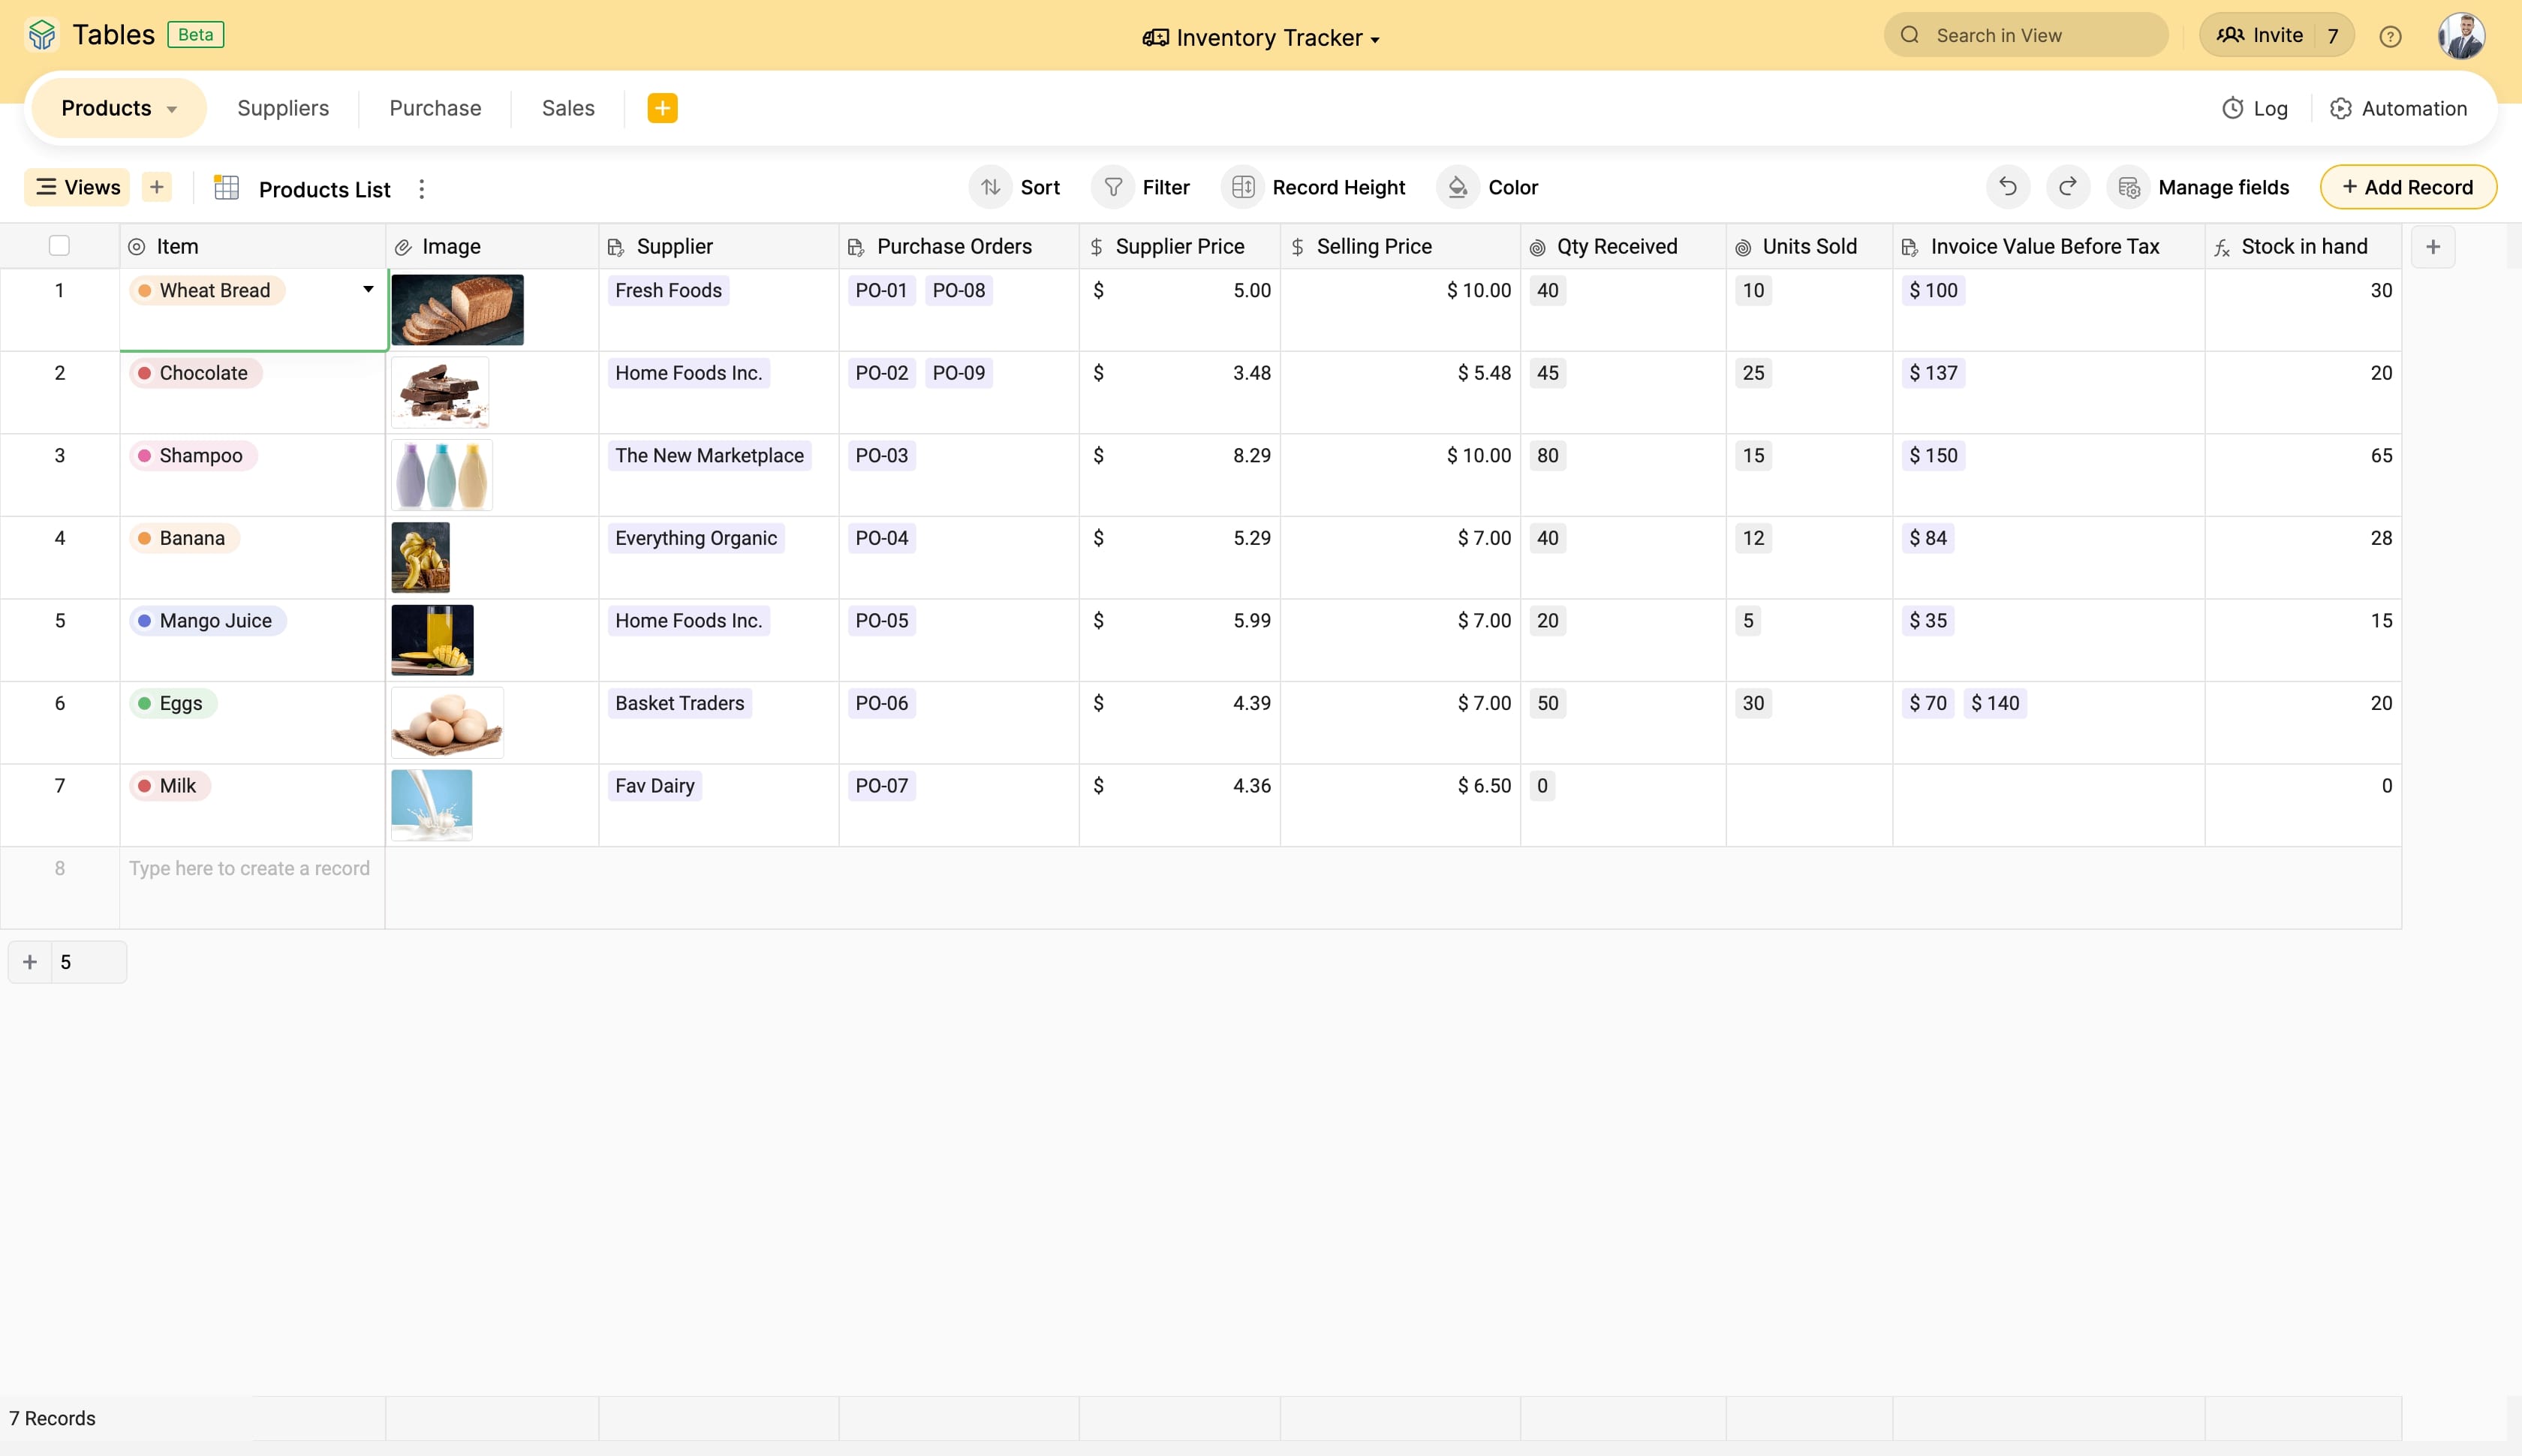Click the Fav Dairy supplier chip
The width and height of the screenshot is (2522, 1456).
pos(654,786)
